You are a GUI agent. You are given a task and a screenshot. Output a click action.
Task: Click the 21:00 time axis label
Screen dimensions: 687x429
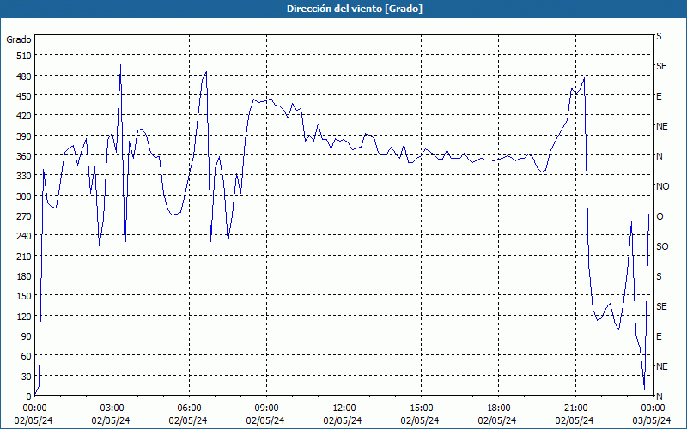[575, 408]
